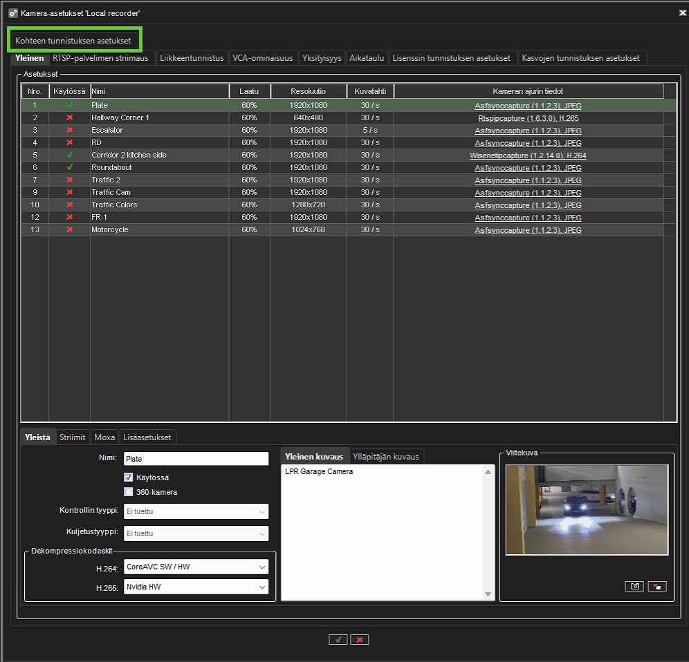This screenshot has width=689, height=662.
Task: Click the Nimi text field
Action: [196, 459]
